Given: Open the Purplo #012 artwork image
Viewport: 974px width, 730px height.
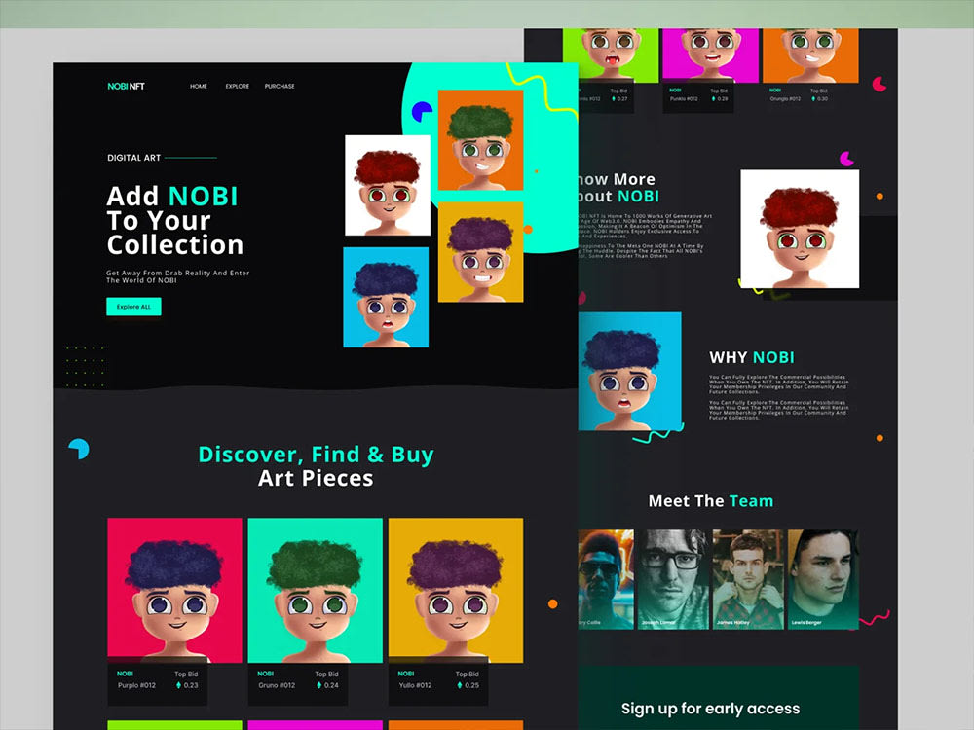Looking at the screenshot, I should [174, 591].
